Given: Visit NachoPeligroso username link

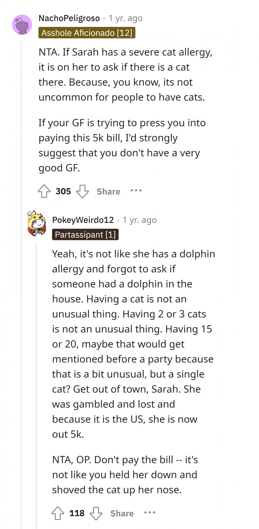Looking at the screenshot, I should tap(69, 18).
